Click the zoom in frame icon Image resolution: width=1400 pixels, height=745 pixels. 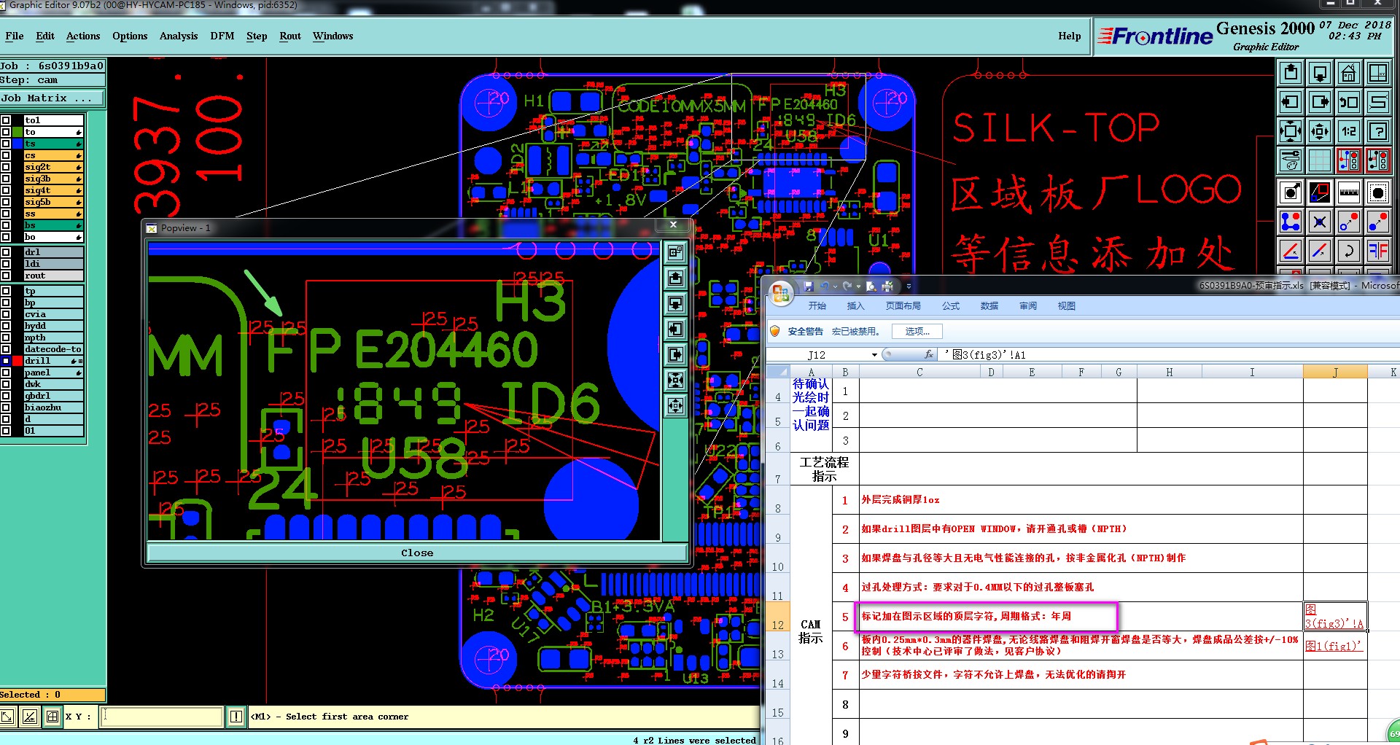pos(1291,131)
